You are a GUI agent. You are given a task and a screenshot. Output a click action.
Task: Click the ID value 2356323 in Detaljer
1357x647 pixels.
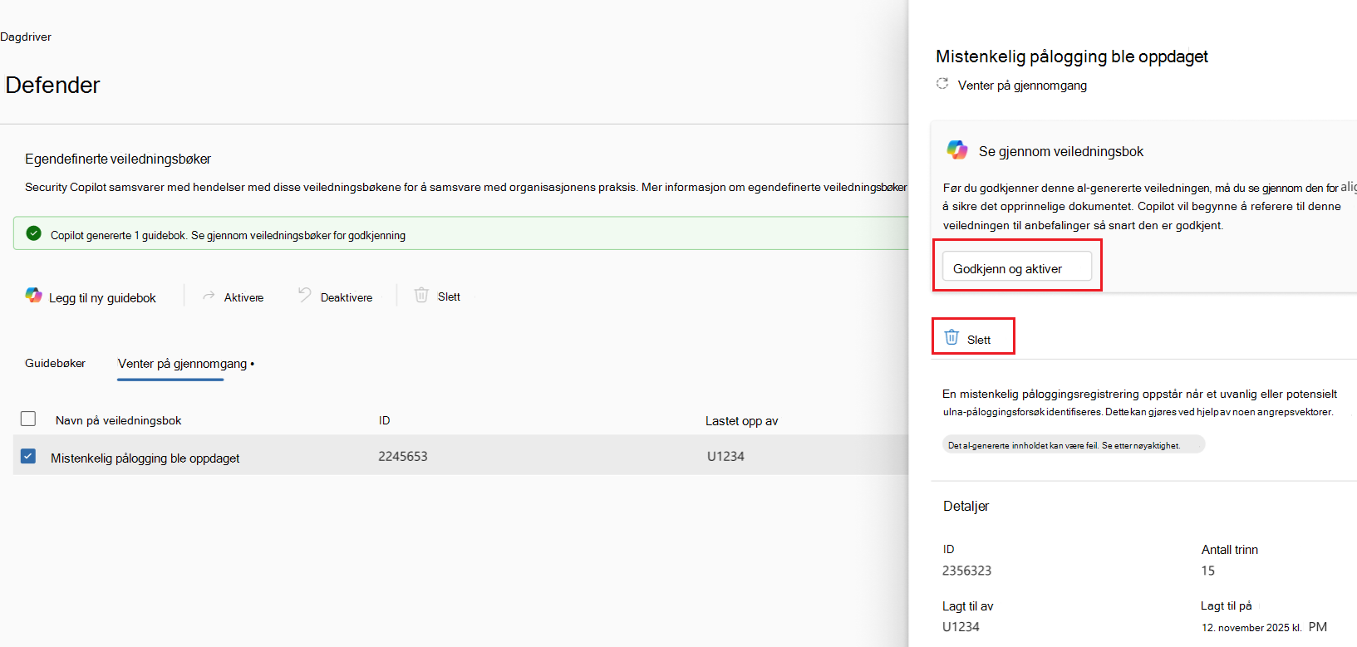(966, 571)
